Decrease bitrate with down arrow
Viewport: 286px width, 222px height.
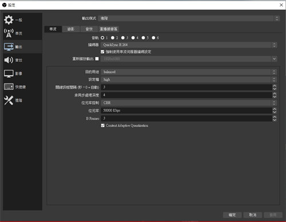click(275, 112)
